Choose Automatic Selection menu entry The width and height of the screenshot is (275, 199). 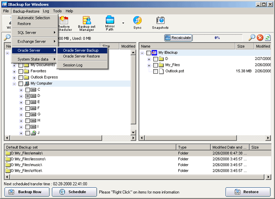[x=34, y=18]
